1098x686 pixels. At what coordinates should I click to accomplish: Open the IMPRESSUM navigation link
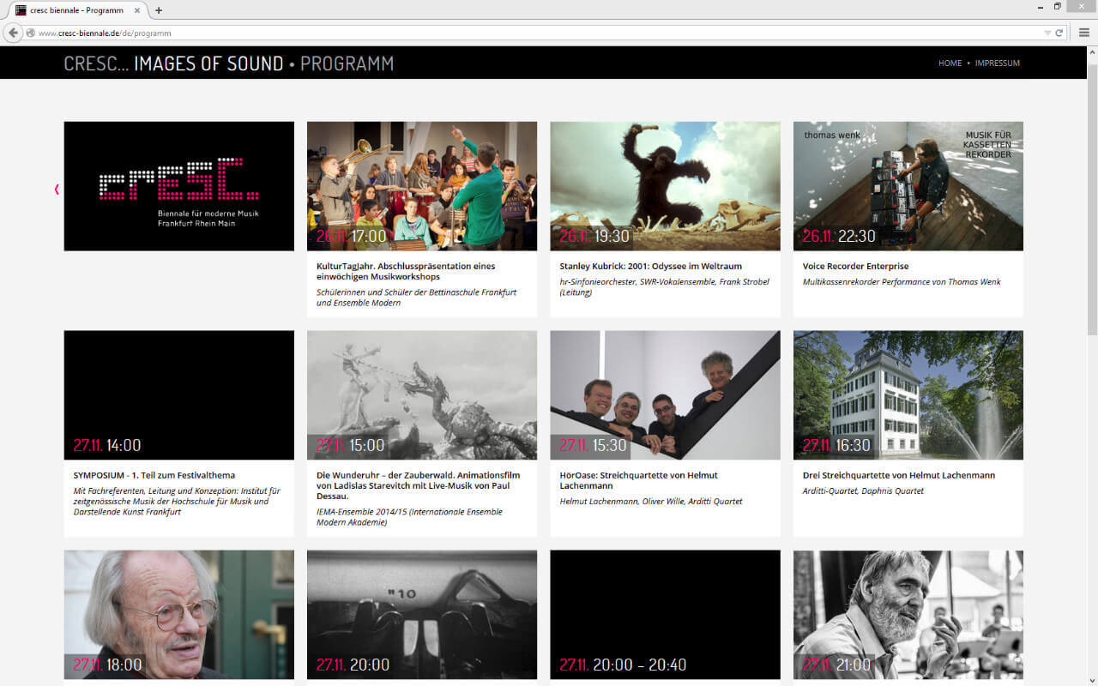[x=998, y=63]
